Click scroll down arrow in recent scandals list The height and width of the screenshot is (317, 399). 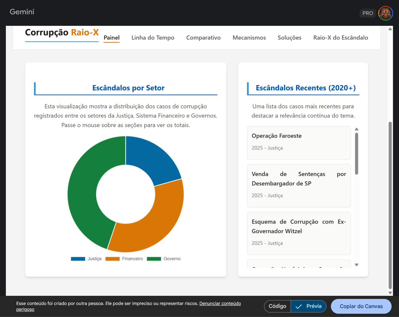(x=357, y=265)
